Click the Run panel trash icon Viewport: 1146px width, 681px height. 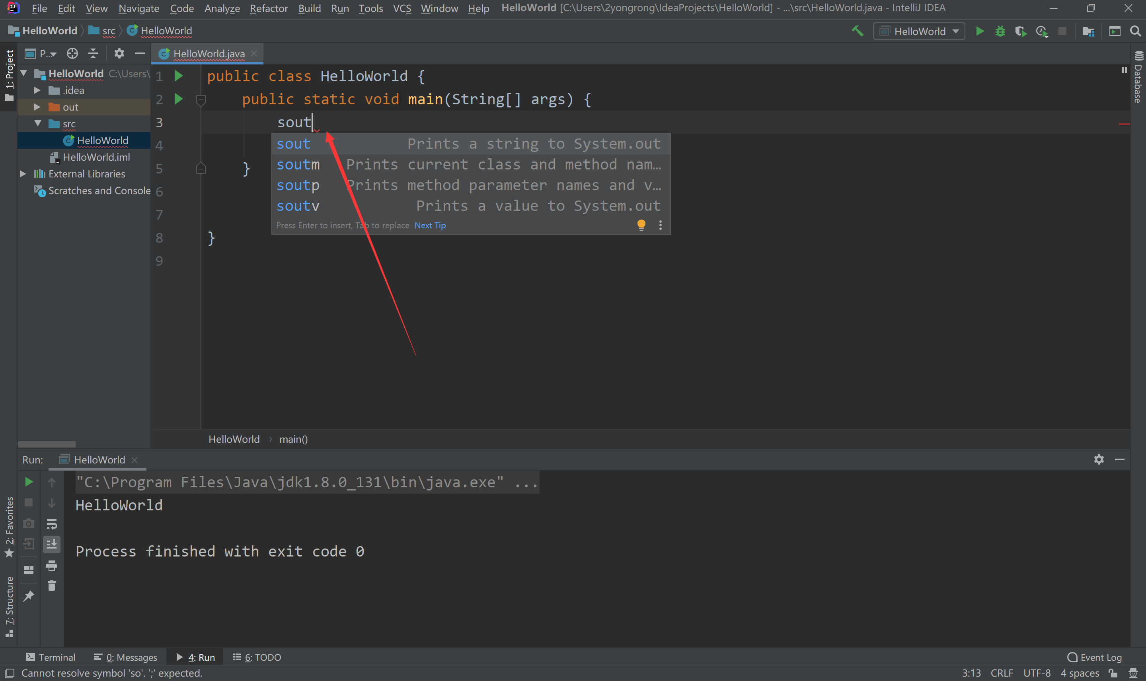pos(52,586)
